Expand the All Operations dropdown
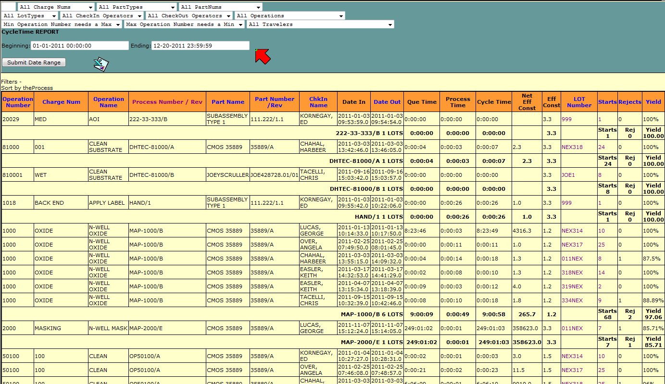 pyautogui.click(x=289, y=16)
